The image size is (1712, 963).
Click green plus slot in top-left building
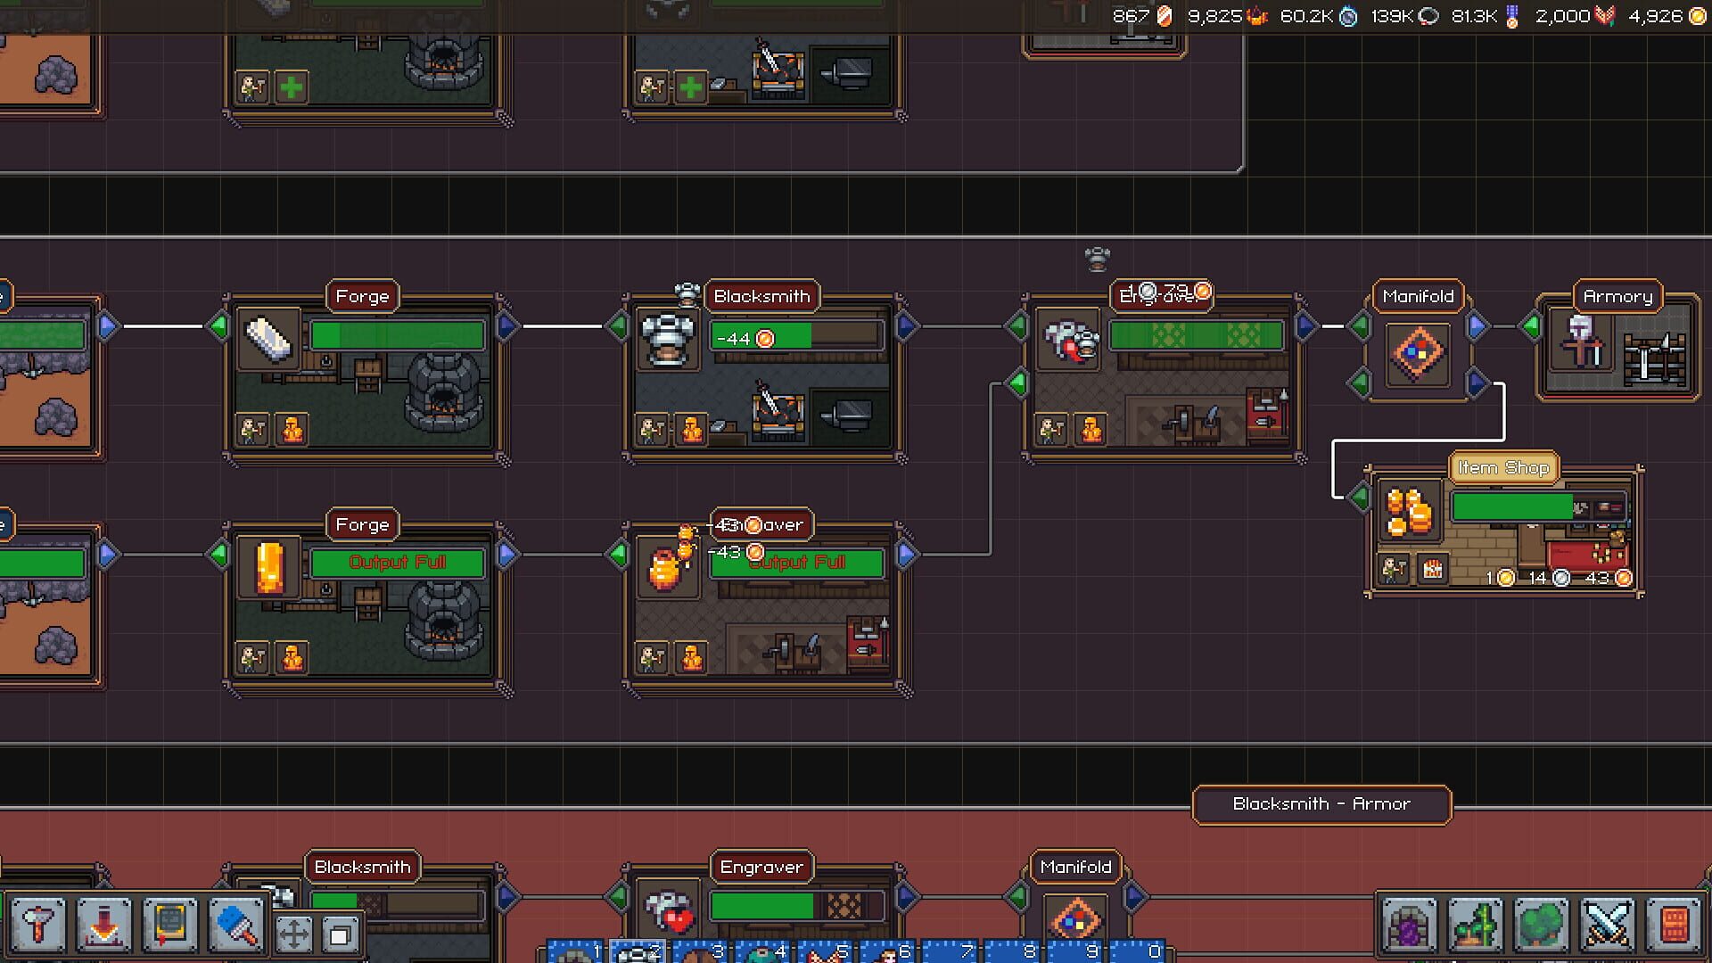coord(292,87)
